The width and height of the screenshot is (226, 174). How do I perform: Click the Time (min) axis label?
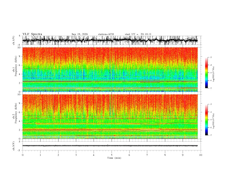pyautogui.click(x=114, y=158)
